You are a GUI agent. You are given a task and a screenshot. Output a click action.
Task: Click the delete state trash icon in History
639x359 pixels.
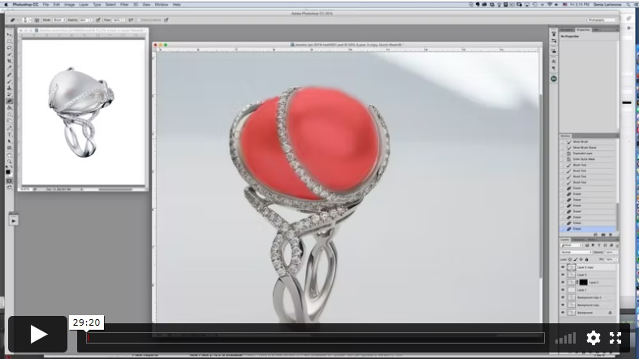point(611,234)
